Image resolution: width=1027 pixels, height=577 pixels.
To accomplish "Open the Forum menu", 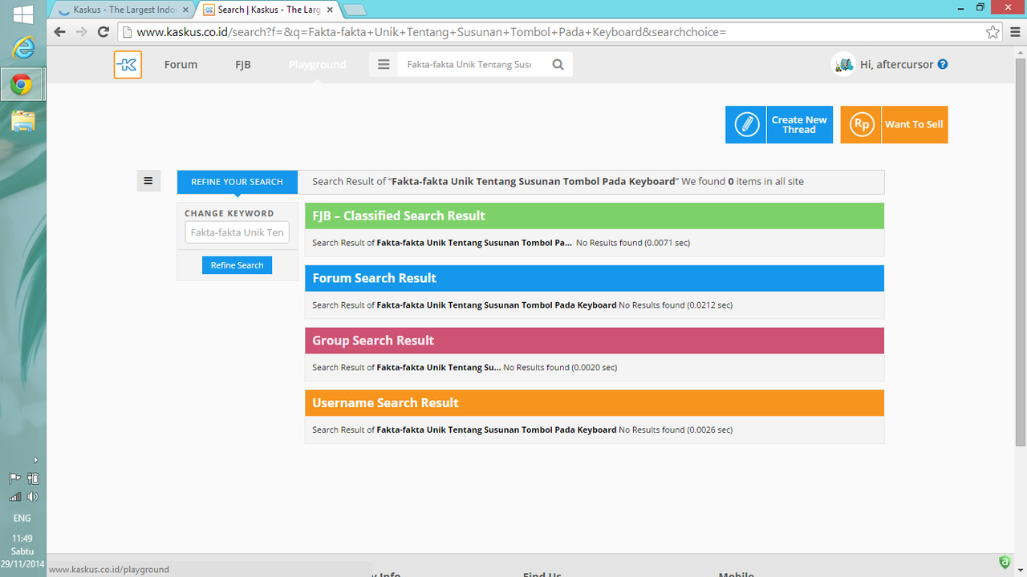I will point(181,65).
